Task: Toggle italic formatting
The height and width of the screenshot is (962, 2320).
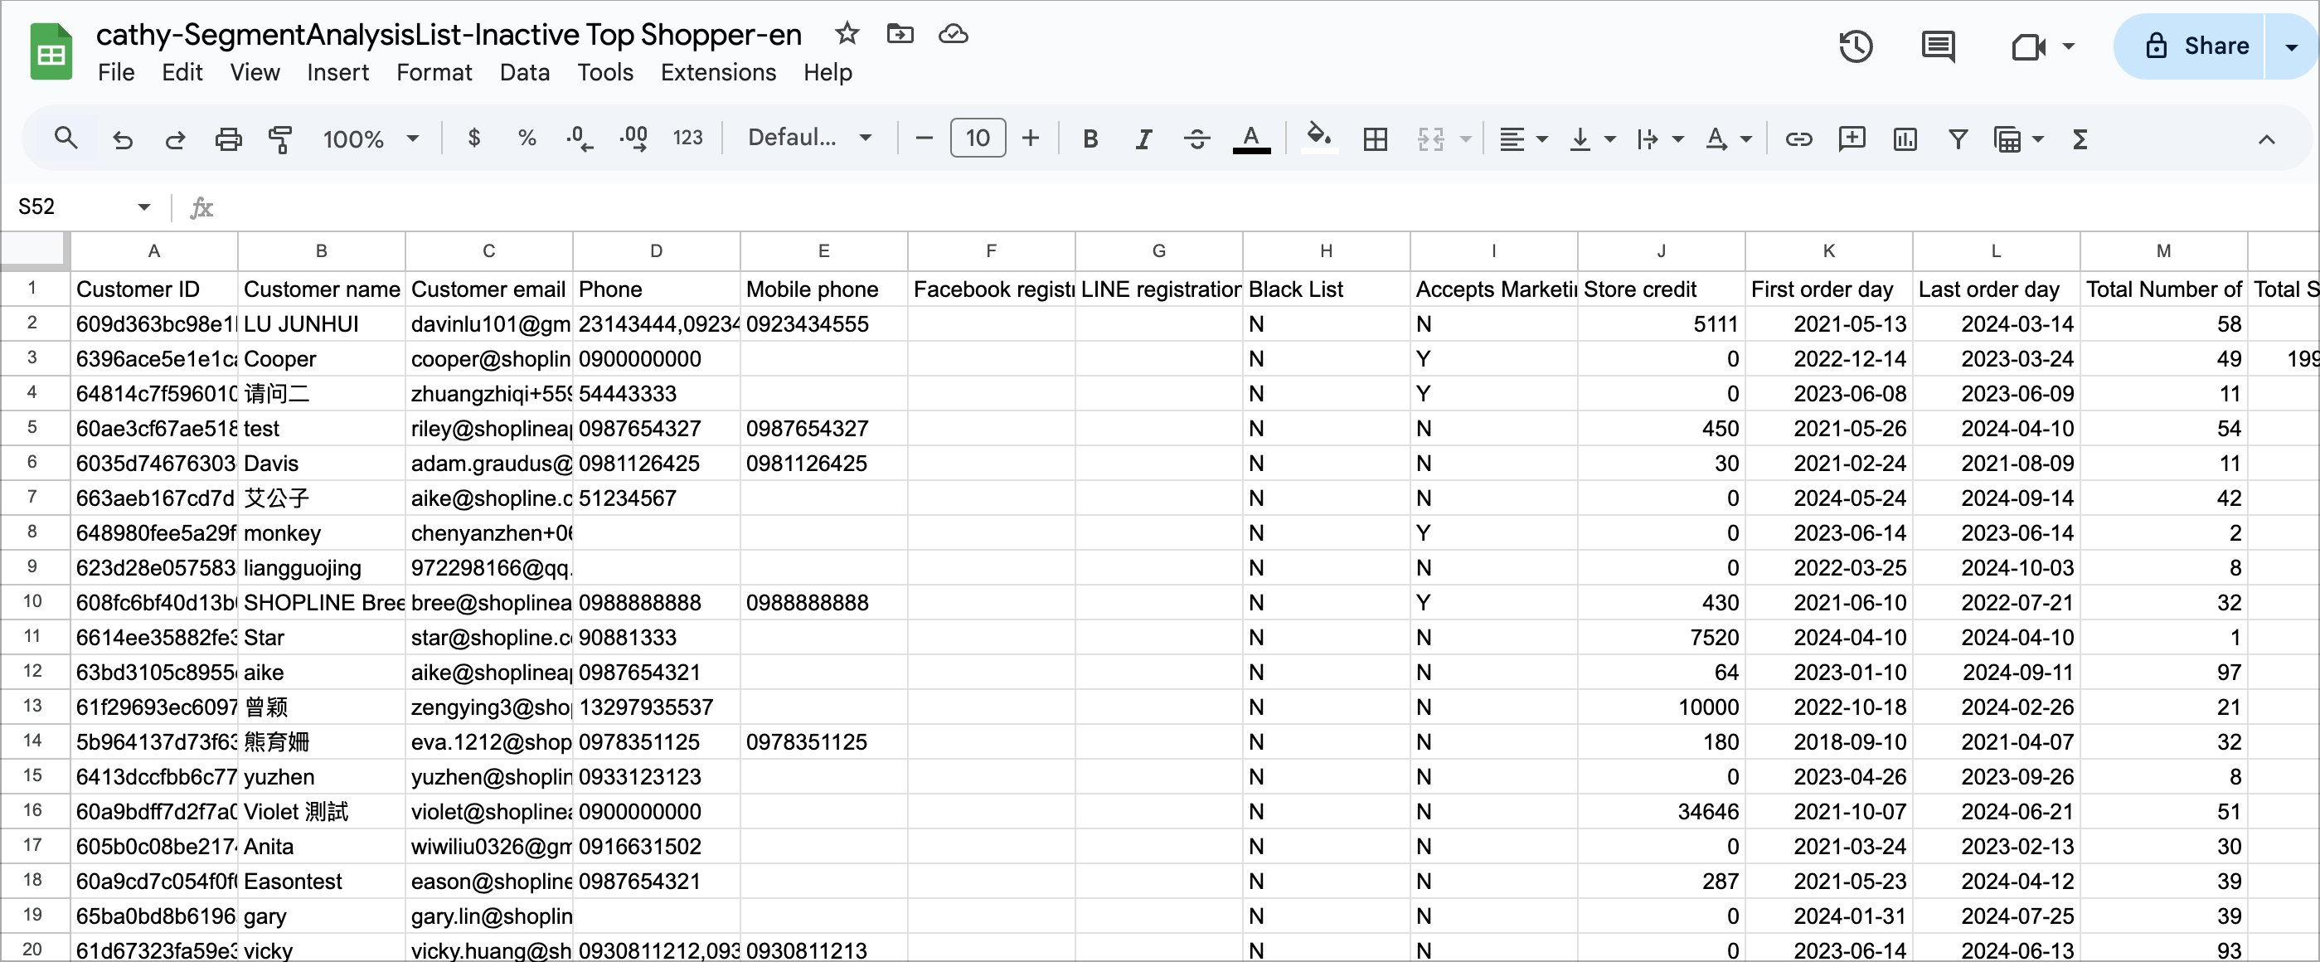Action: coord(1143,138)
